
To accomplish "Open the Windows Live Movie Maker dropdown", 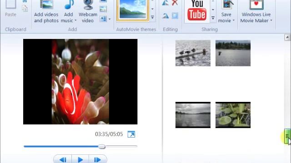I will [271, 20].
